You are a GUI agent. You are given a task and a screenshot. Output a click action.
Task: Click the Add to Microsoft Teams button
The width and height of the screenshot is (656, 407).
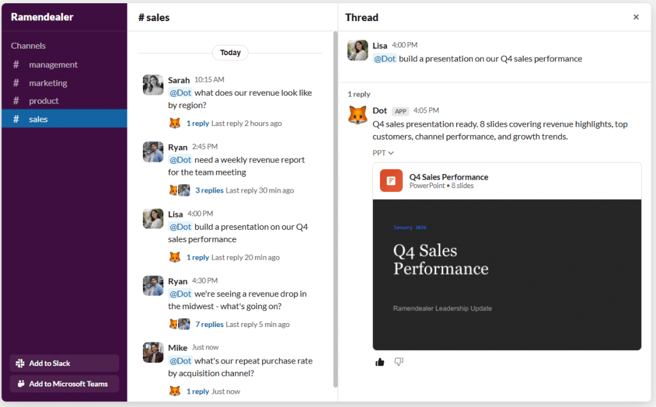[65, 383]
